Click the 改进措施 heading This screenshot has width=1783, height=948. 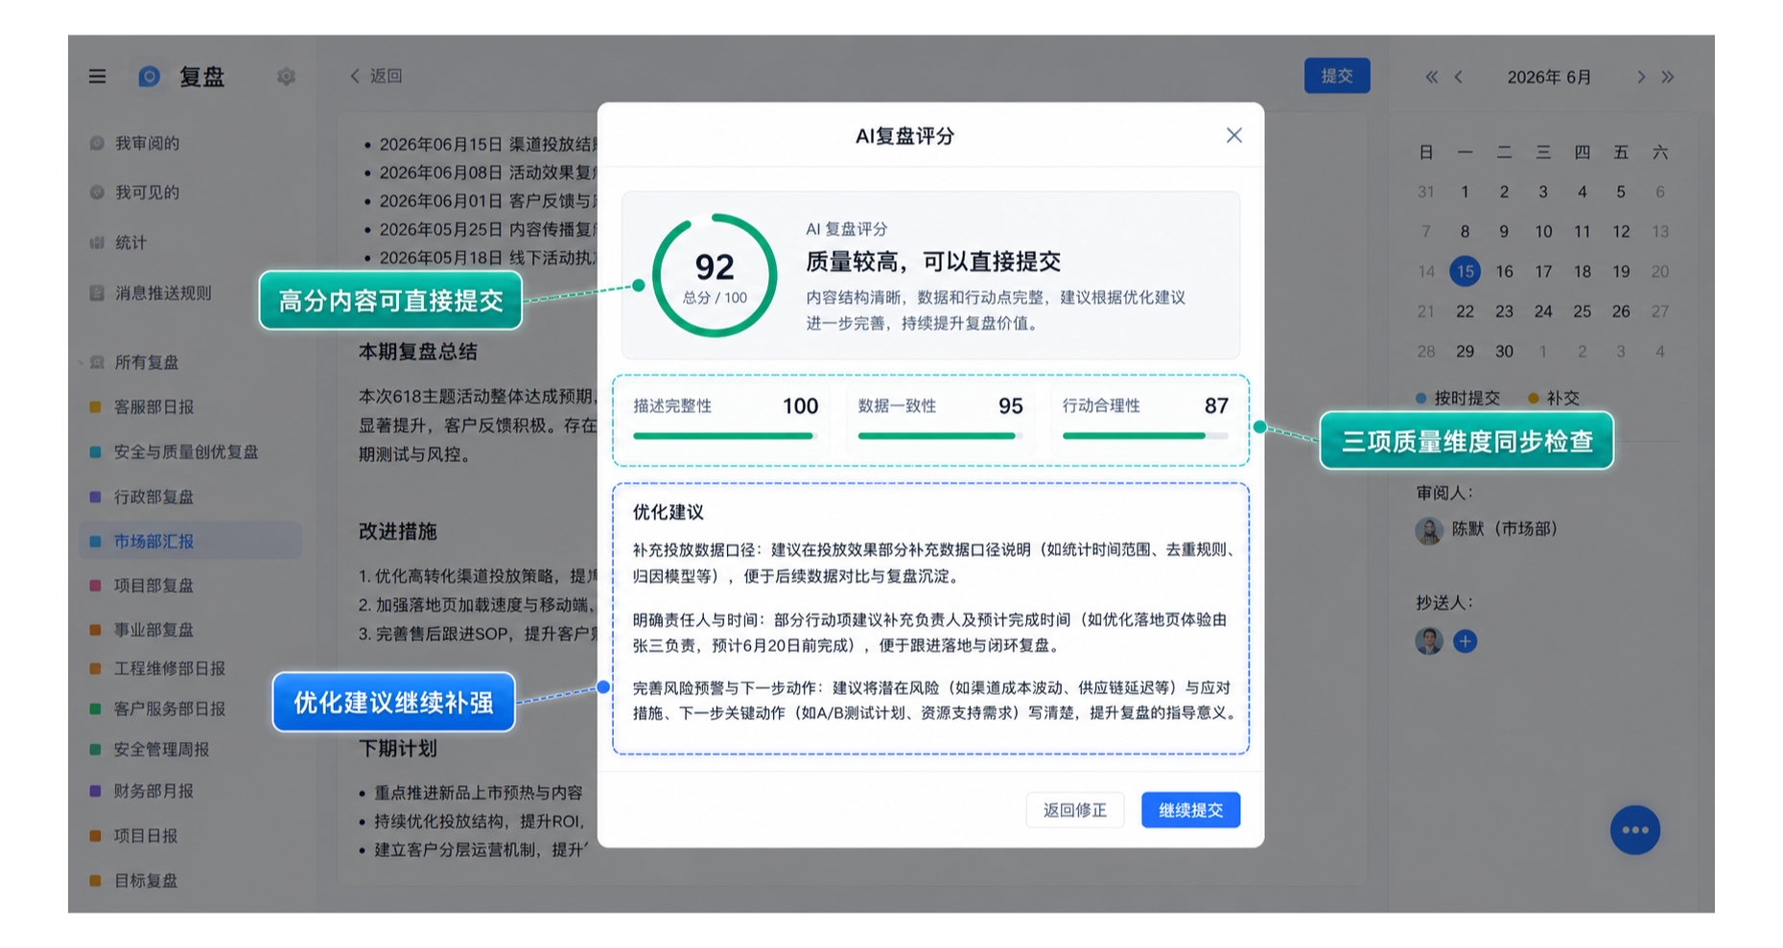pyautogui.click(x=397, y=531)
